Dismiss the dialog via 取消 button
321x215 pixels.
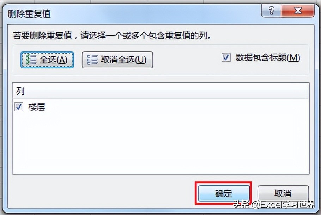tap(283, 193)
